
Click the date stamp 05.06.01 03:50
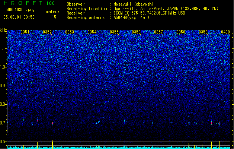point(19,17)
